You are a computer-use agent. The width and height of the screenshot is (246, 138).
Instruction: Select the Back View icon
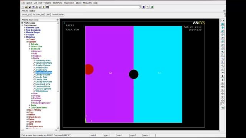pos(223,41)
